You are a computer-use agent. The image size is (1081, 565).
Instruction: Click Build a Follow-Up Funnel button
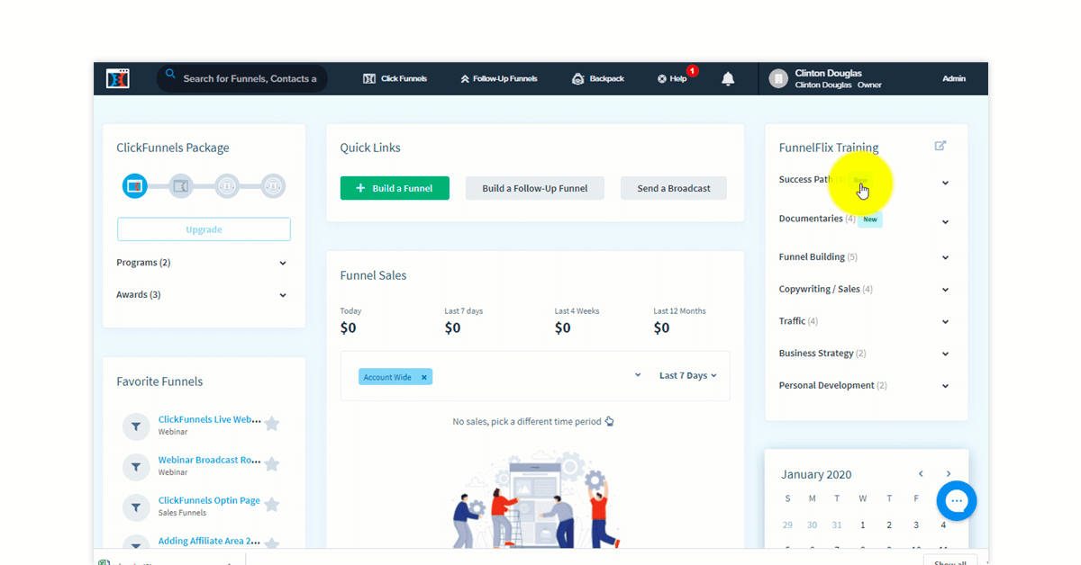[x=535, y=188]
